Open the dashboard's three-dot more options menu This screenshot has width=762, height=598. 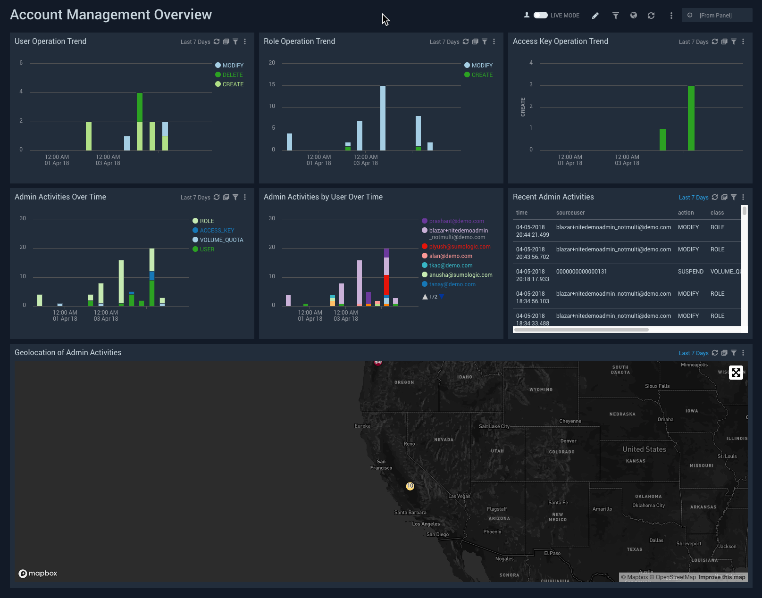point(671,16)
